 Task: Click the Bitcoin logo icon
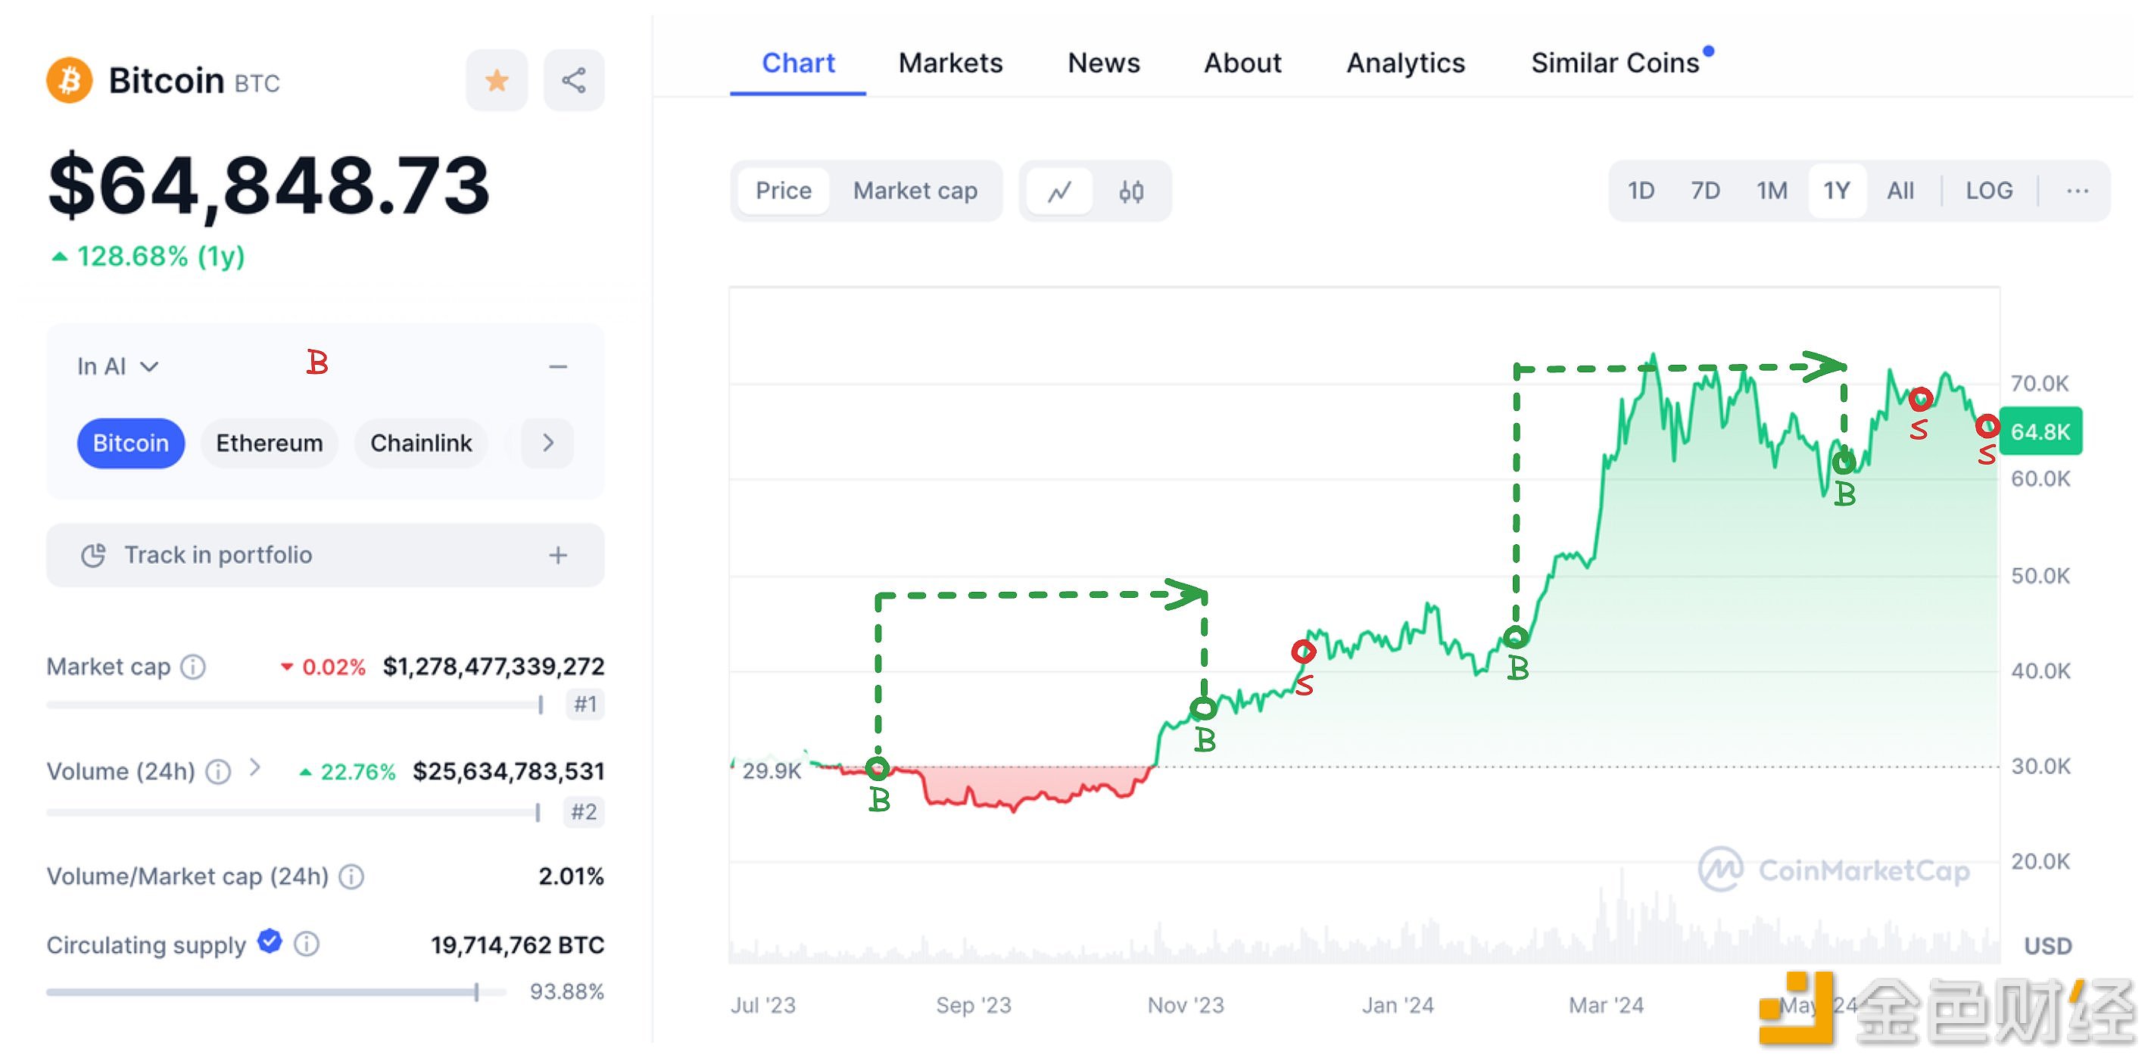[69, 80]
